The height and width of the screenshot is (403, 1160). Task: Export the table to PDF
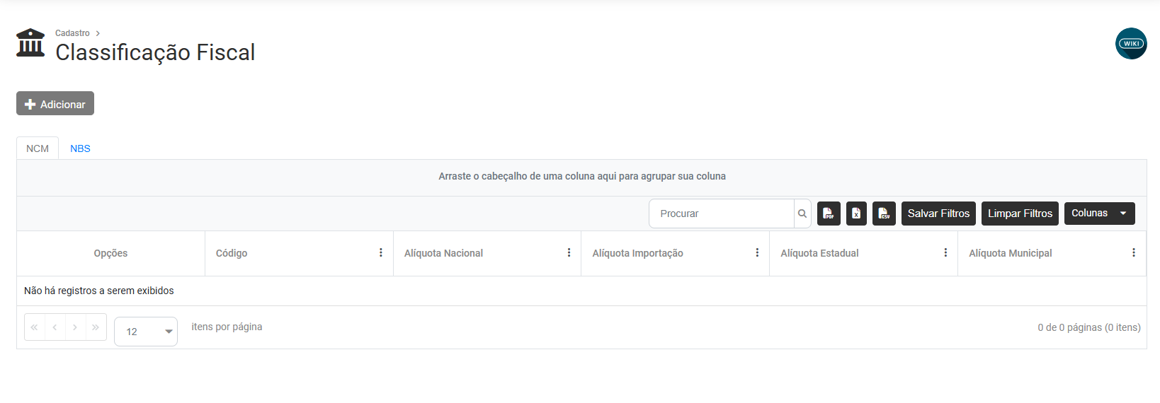coord(829,214)
